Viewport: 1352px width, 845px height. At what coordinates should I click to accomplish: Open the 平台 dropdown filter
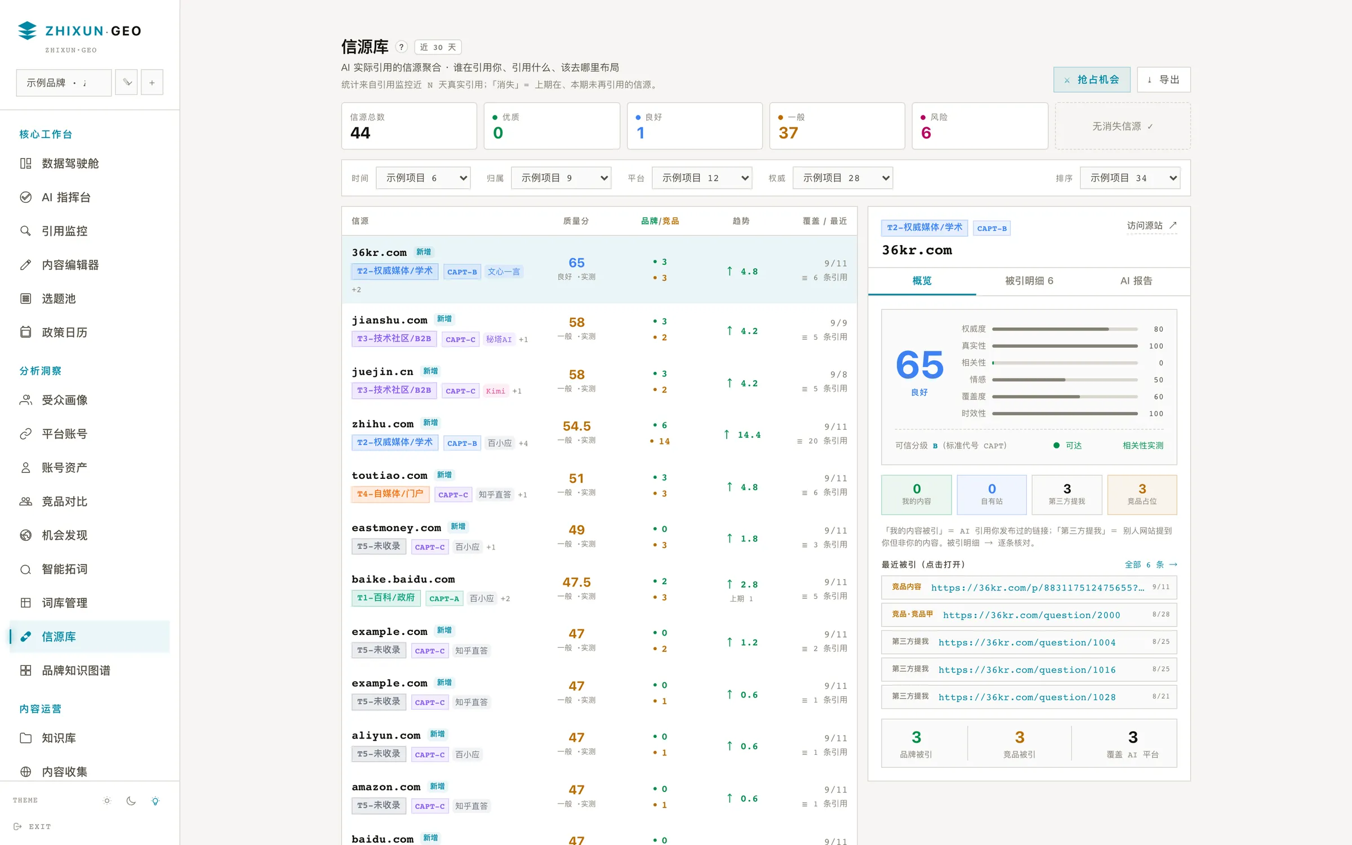[x=702, y=178]
